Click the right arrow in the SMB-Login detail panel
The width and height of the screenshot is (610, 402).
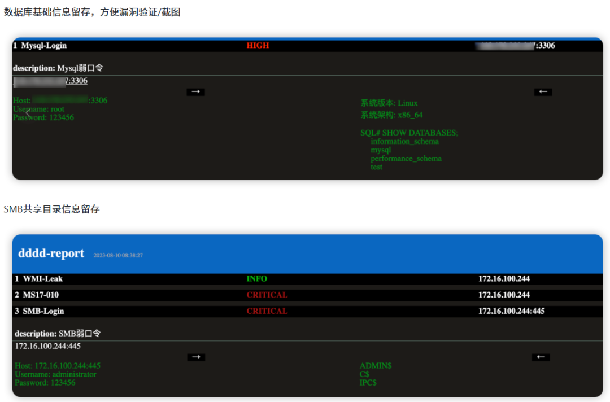pos(195,357)
